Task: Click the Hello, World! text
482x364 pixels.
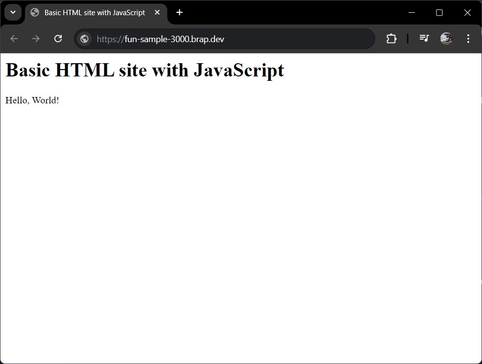Action: pos(32,100)
